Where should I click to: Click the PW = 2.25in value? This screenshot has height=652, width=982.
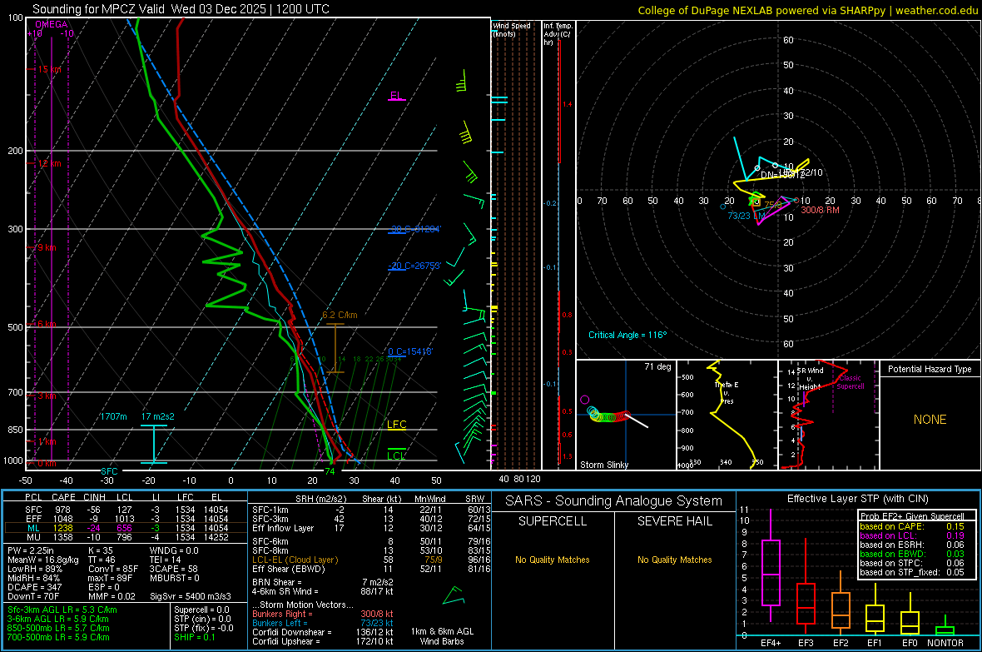31,550
